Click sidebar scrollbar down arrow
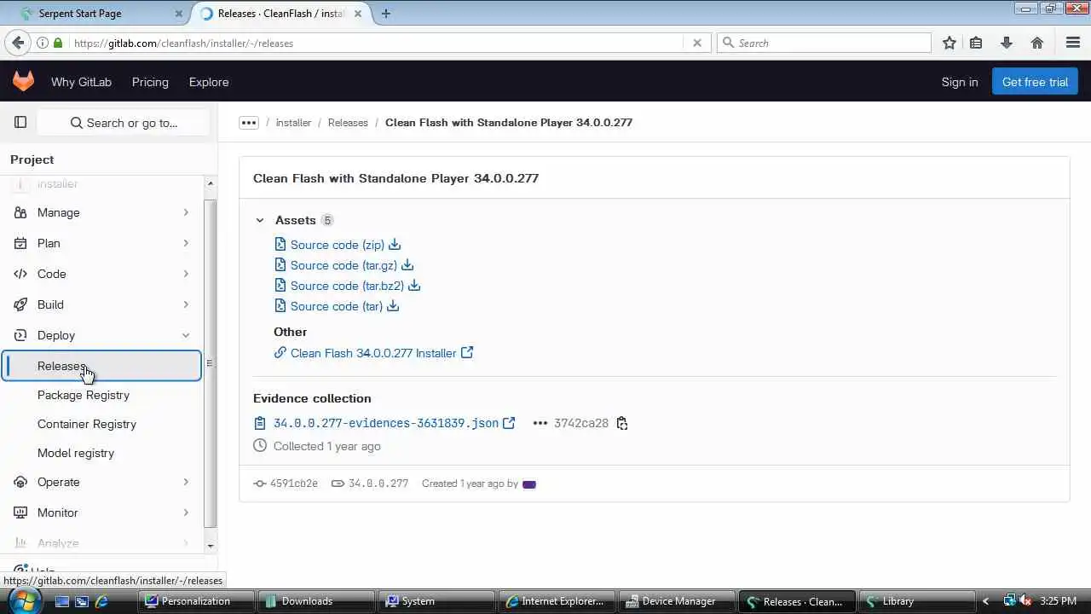 click(x=211, y=546)
